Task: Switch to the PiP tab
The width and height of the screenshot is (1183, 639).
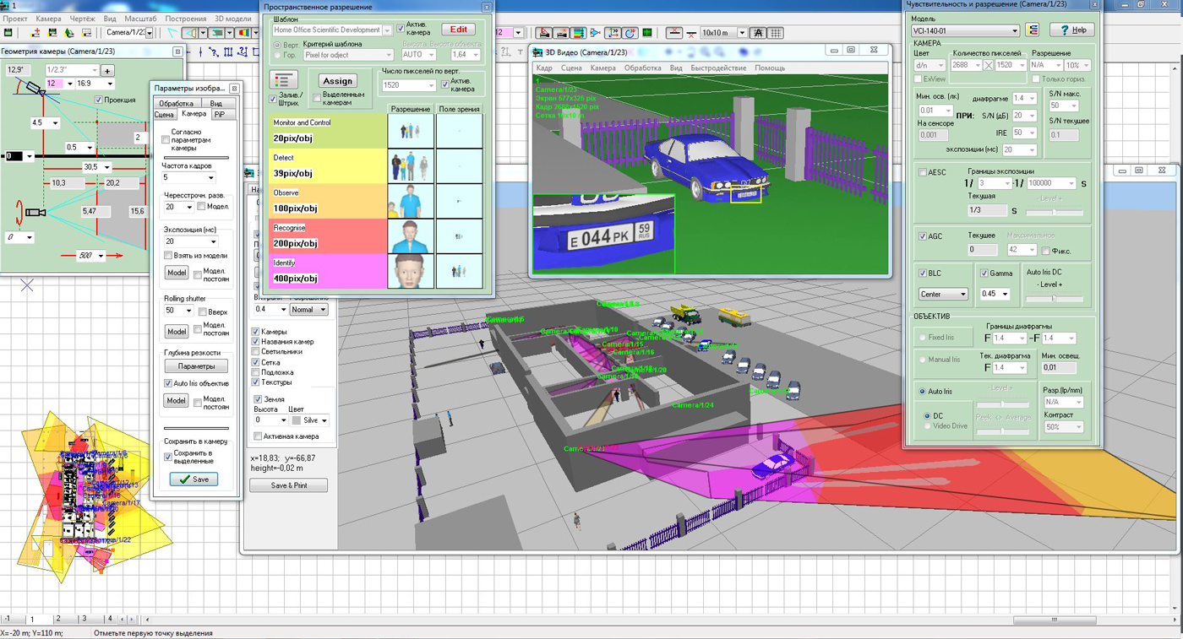Action: tap(219, 114)
